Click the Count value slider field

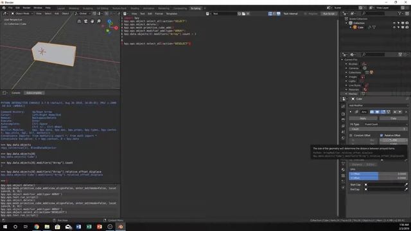pos(378,129)
